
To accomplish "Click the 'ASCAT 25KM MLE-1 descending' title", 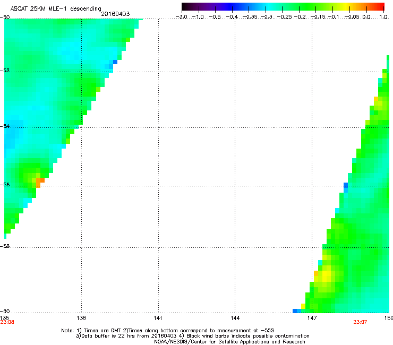I will pyautogui.click(x=56, y=8).
